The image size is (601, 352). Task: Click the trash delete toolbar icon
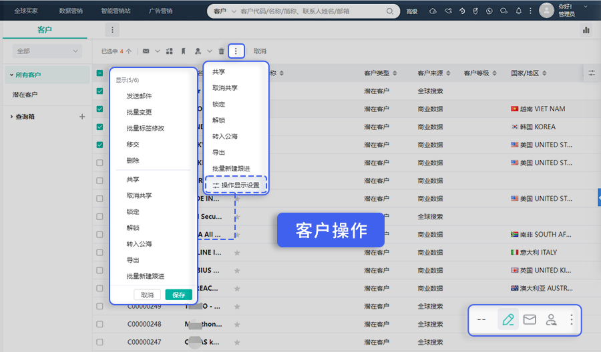(x=221, y=51)
